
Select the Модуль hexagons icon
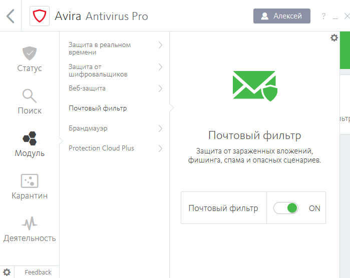(x=30, y=138)
